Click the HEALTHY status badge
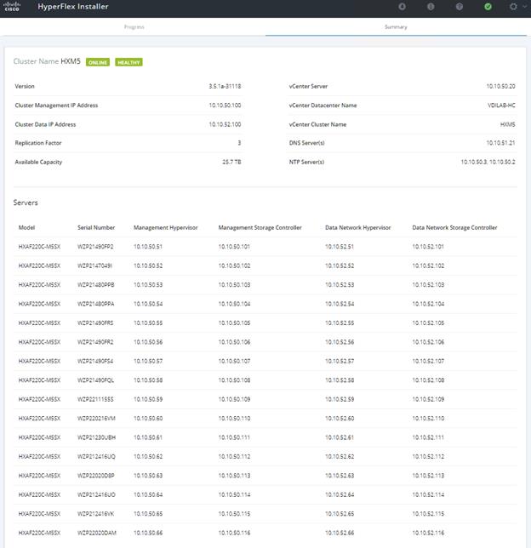Viewport: 531px width, 548px height. pyautogui.click(x=128, y=62)
